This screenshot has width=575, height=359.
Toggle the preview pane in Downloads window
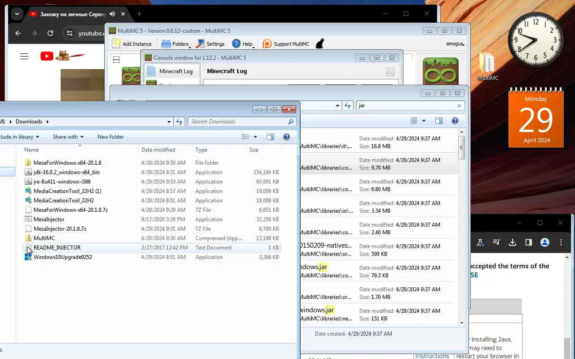click(x=270, y=137)
